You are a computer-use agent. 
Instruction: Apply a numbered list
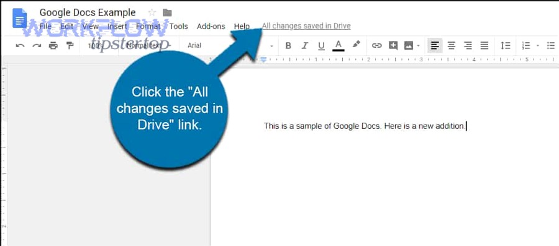pos(526,45)
